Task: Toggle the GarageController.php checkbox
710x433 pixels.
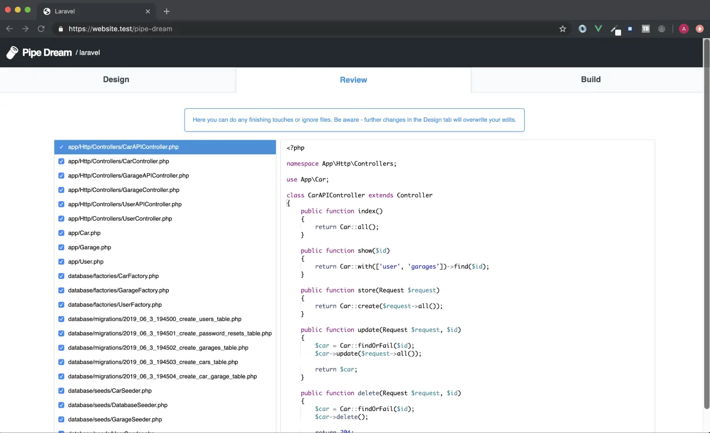Action: pyautogui.click(x=62, y=190)
